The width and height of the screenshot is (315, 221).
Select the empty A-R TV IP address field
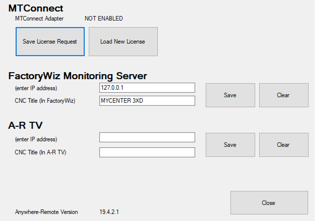point(147,137)
